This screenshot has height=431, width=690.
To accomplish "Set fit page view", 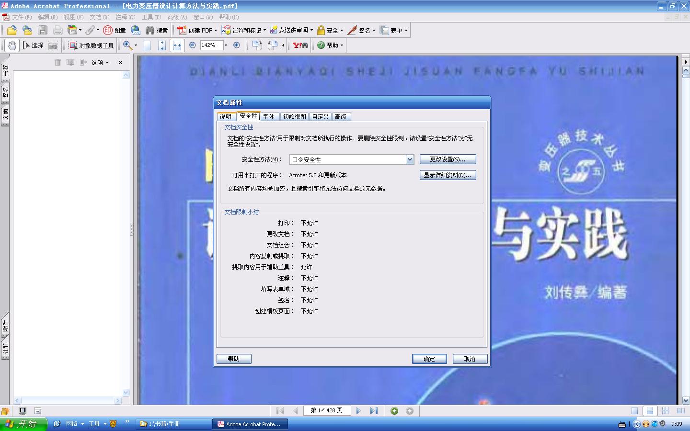I will click(162, 45).
